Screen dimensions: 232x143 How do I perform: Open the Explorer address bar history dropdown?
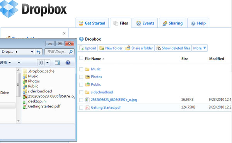coord(32,52)
